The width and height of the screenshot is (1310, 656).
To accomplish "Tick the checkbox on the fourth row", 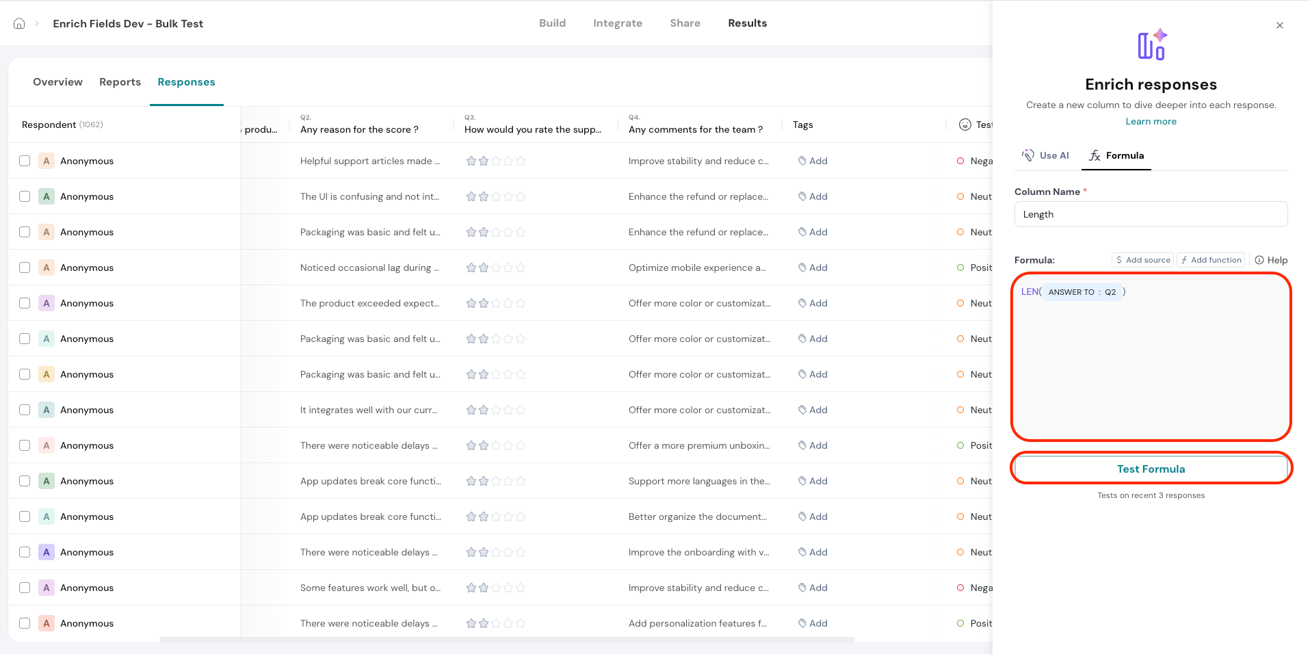I will tap(25, 267).
